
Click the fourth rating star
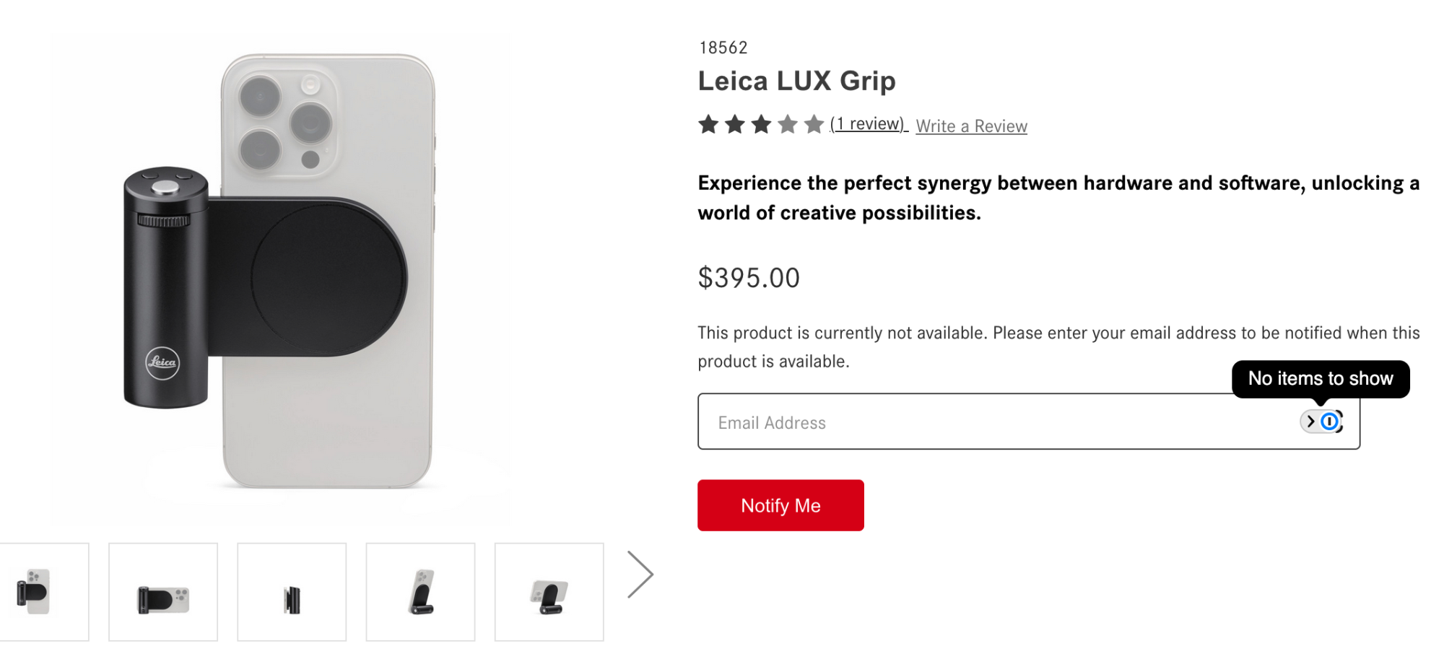click(x=788, y=125)
